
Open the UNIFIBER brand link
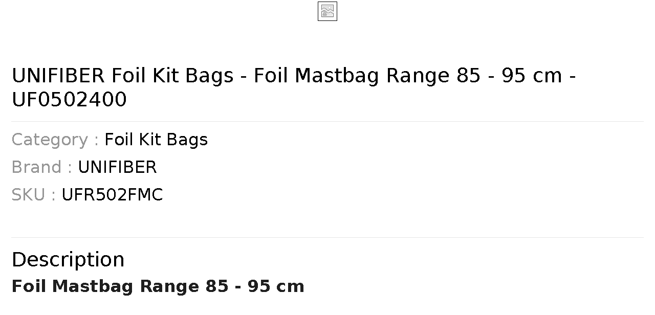coord(117,167)
